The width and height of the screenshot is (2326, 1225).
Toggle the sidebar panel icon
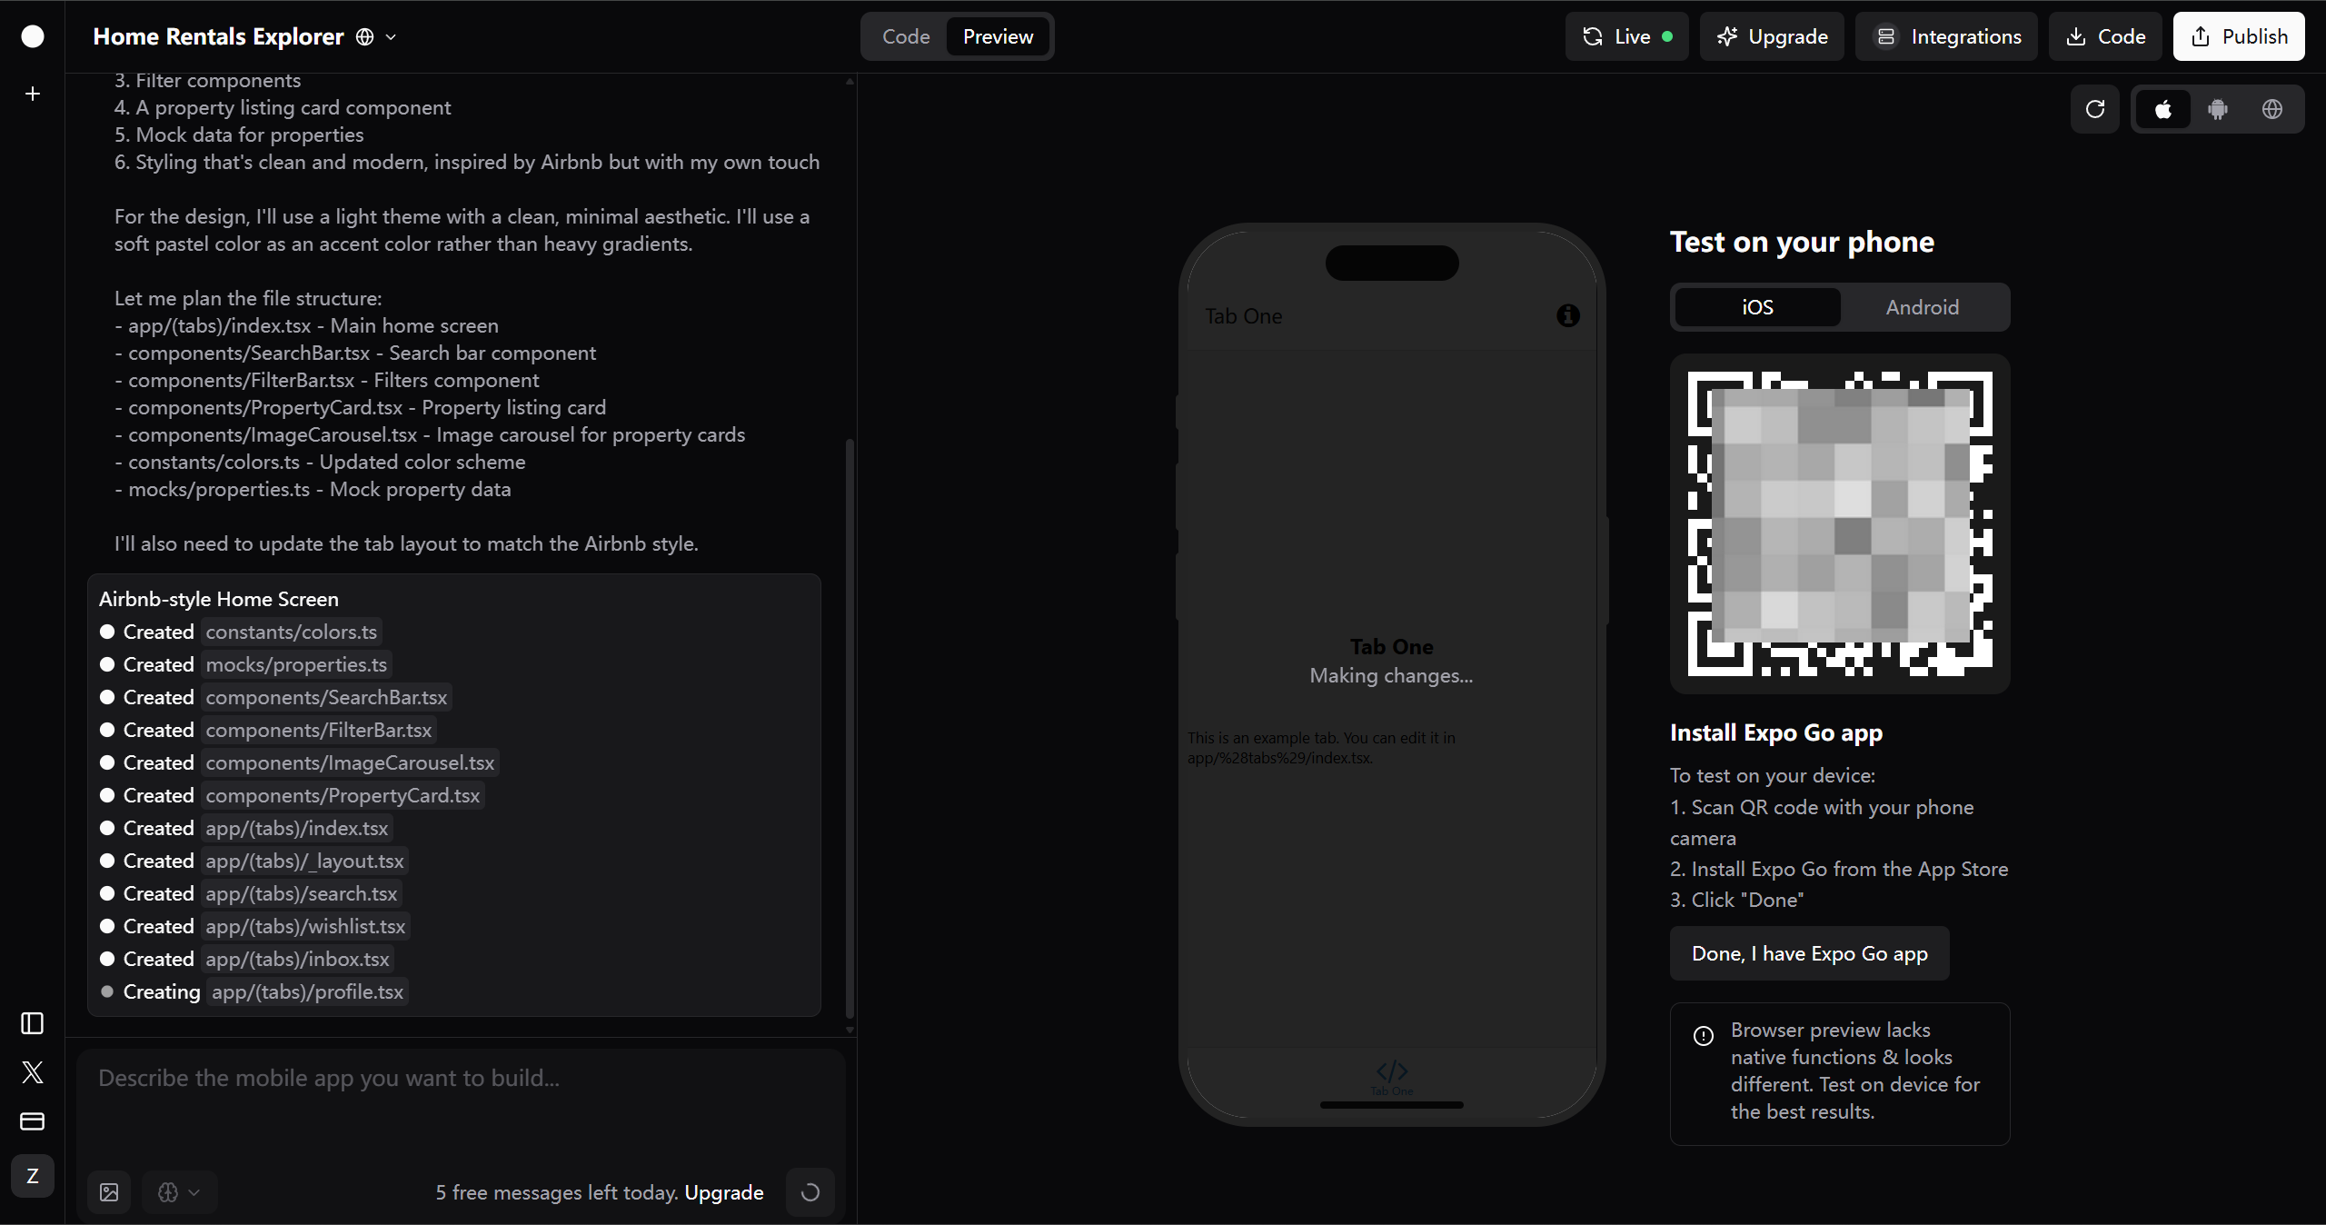33,1023
